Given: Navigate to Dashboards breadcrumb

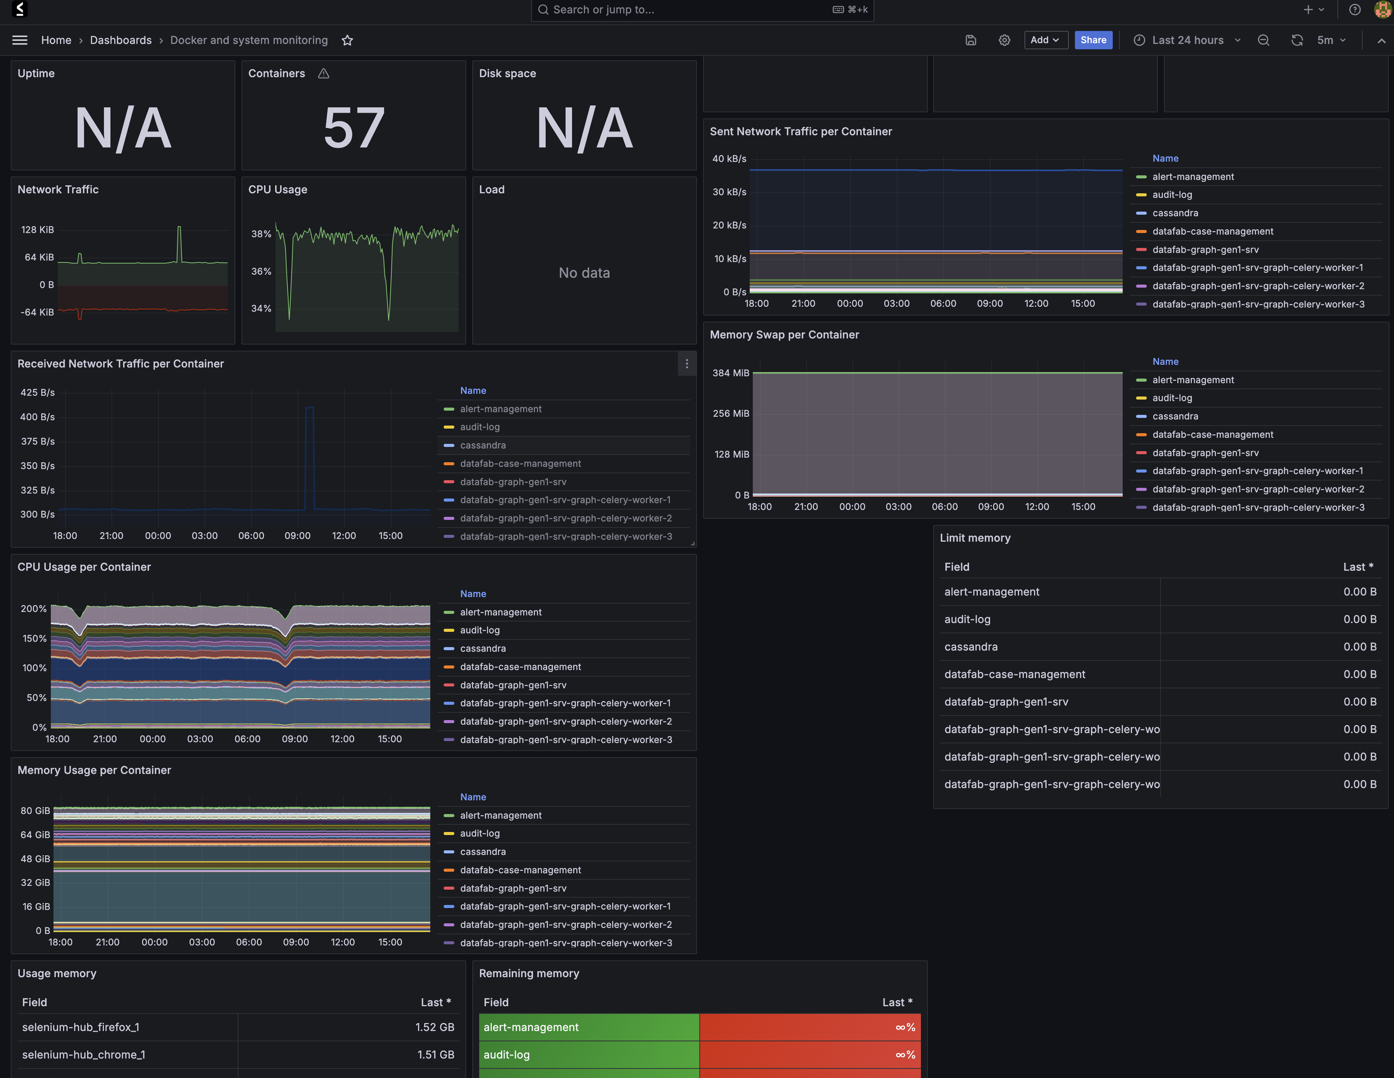Looking at the screenshot, I should pos(121,40).
